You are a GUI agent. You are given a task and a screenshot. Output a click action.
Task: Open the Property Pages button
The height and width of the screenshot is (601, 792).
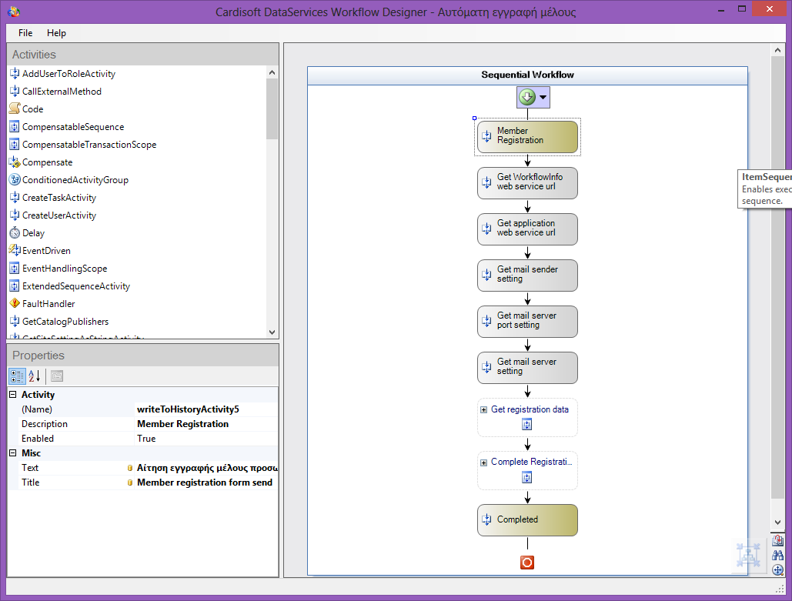tap(57, 376)
